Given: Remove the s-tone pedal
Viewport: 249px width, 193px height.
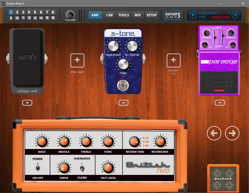Looking at the screenshot, I should click(x=123, y=103).
